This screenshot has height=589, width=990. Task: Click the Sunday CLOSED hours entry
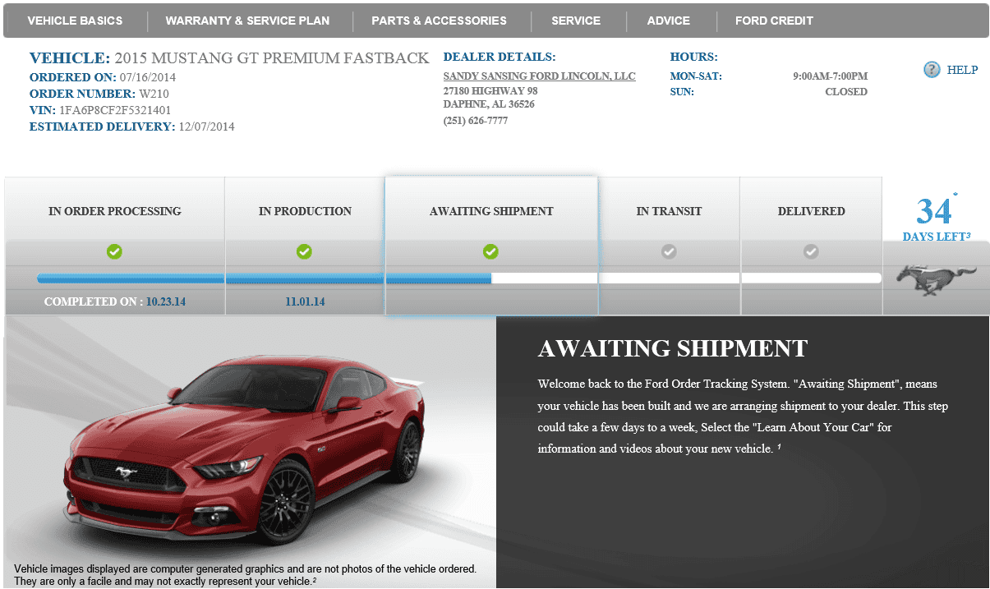846,92
